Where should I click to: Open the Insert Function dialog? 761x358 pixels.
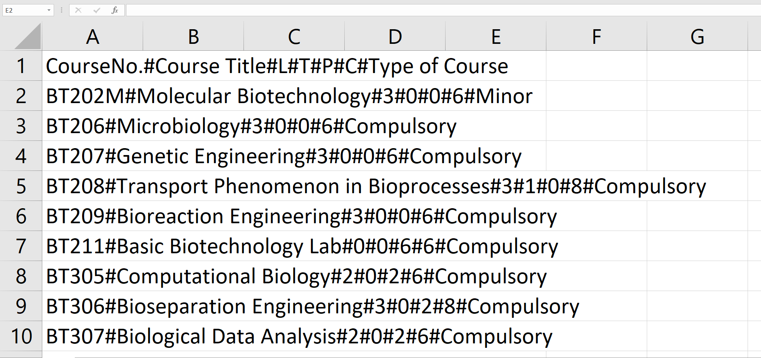point(115,10)
